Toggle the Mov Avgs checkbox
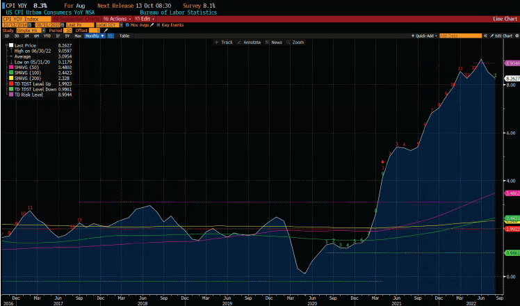Screen dimensions: 520x306 coord(128,24)
